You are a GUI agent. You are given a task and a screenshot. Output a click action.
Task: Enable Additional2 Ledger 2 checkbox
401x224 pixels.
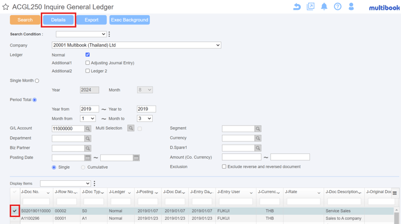click(x=87, y=71)
